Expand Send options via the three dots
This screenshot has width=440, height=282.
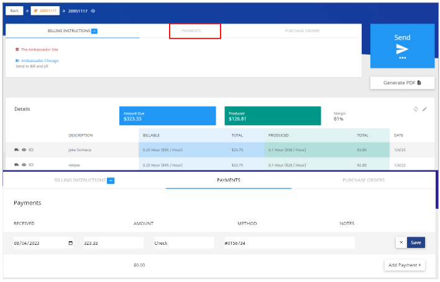(402, 58)
